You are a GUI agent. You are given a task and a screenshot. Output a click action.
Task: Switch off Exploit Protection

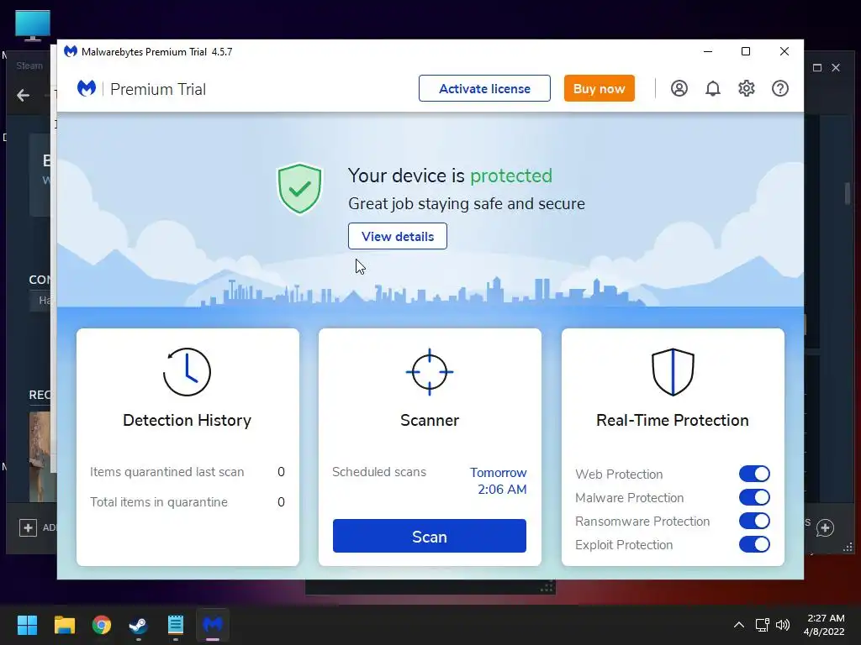click(x=754, y=544)
